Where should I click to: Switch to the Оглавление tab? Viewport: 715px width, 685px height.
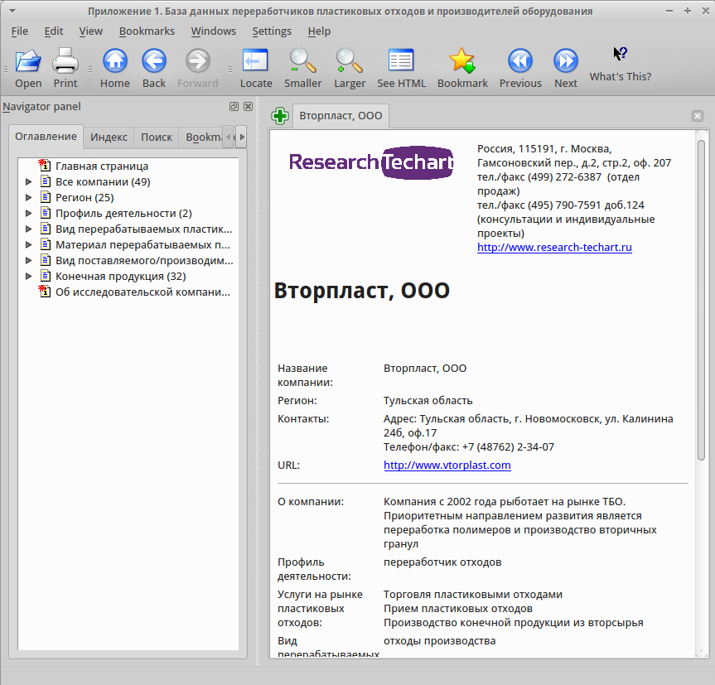coord(46,137)
